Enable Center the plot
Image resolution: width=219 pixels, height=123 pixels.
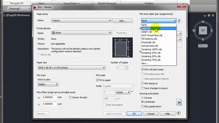[70, 97]
